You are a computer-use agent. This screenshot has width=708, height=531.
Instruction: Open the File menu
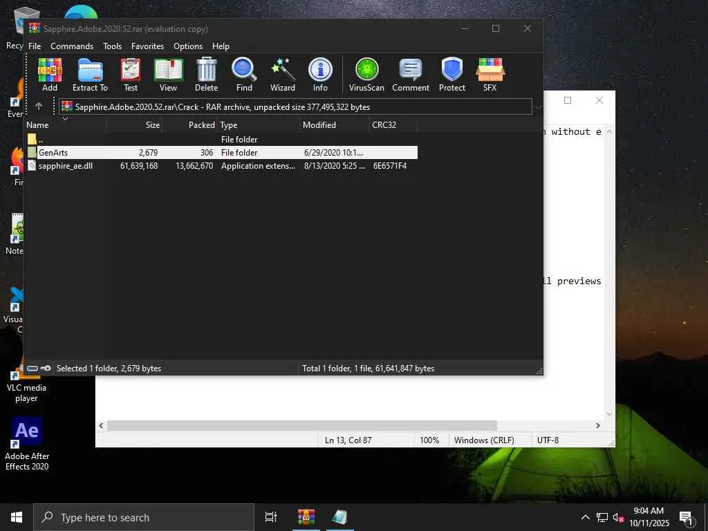pos(35,46)
